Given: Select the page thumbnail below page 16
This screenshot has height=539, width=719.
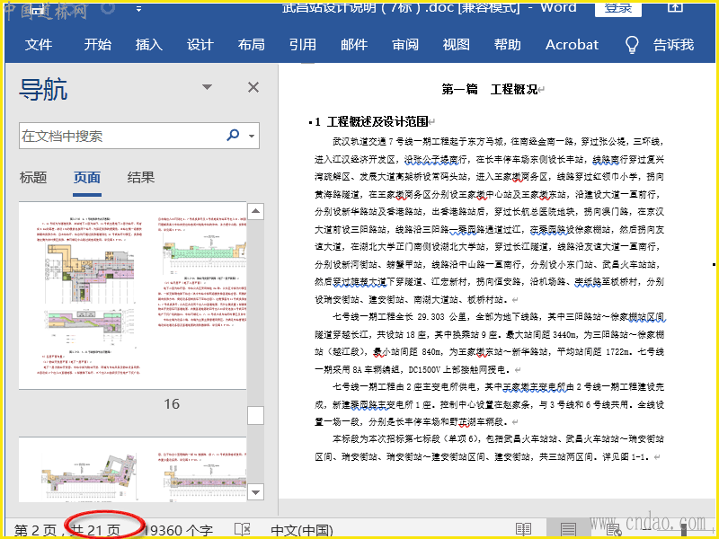Looking at the screenshot, I should coord(132,470).
